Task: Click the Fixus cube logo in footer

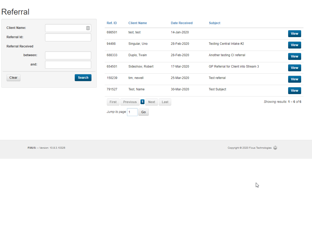Action: 275,148
